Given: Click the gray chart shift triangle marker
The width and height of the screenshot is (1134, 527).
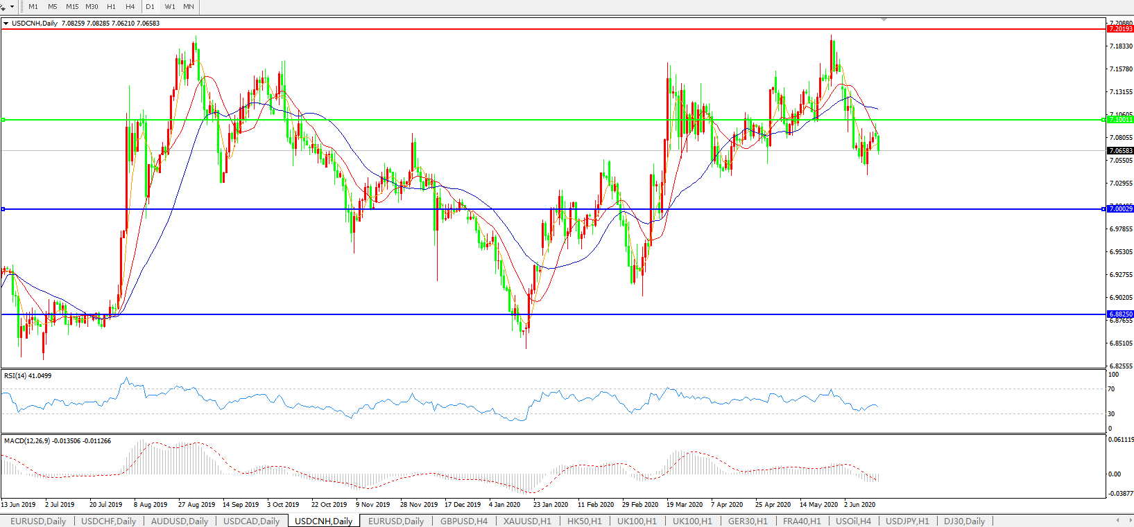Looking at the screenshot, I should click(x=884, y=20).
